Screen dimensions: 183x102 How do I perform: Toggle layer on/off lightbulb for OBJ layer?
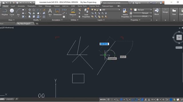[92, 10]
